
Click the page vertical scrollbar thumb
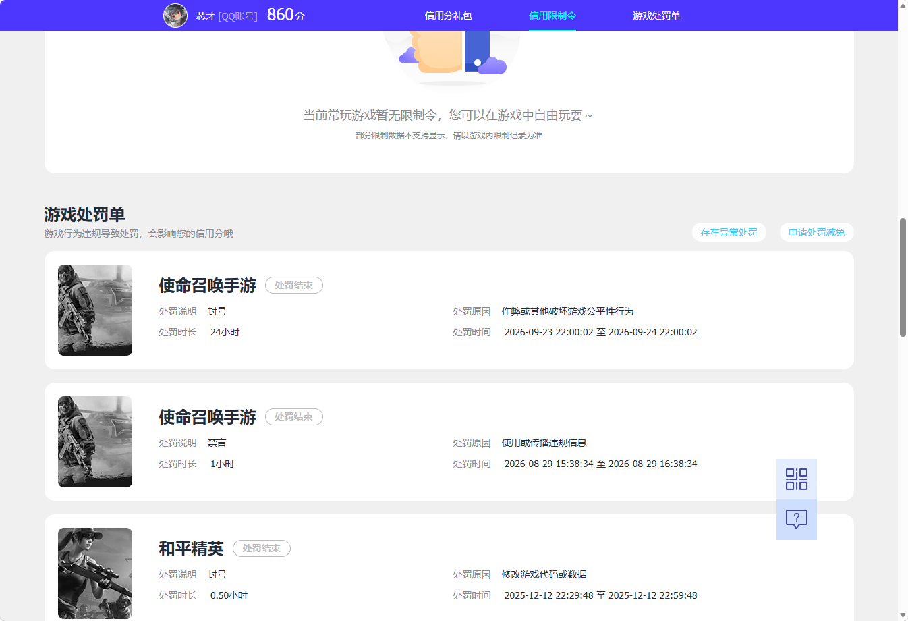point(903,277)
